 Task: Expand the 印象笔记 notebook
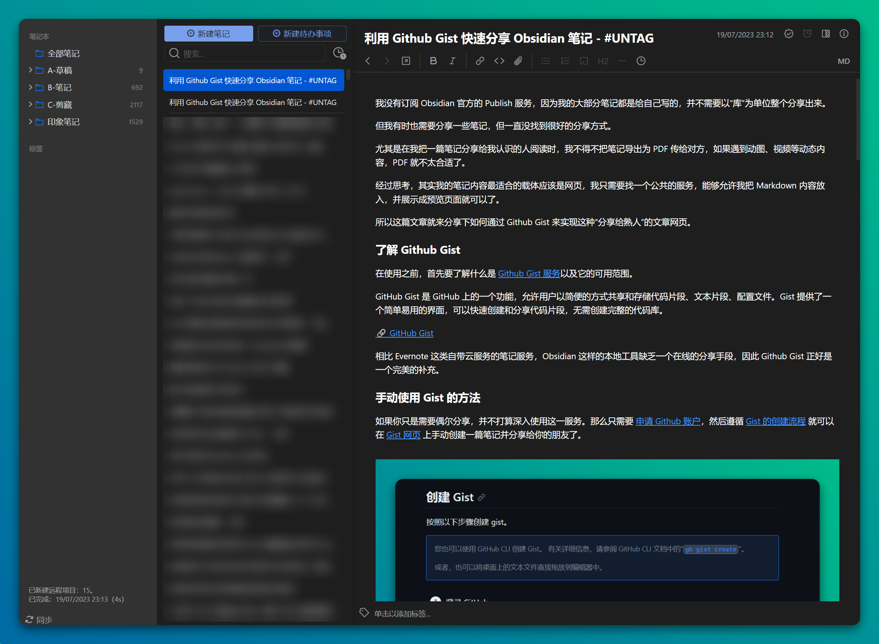click(30, 121)
